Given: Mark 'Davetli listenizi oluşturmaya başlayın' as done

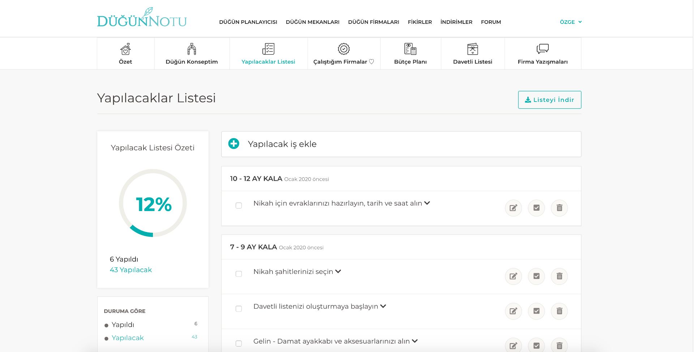Looking at the screenshot, I should (536, 311).
